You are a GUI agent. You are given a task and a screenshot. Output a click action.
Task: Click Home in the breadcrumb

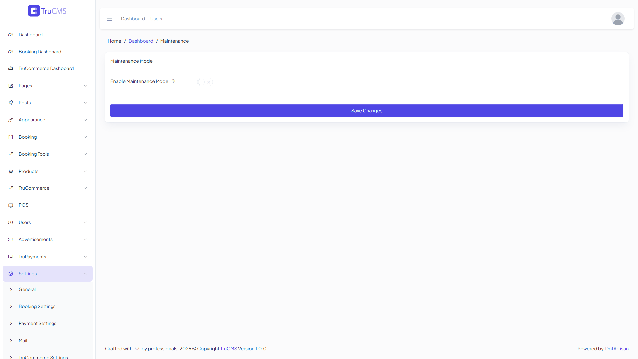click(114, 41)
